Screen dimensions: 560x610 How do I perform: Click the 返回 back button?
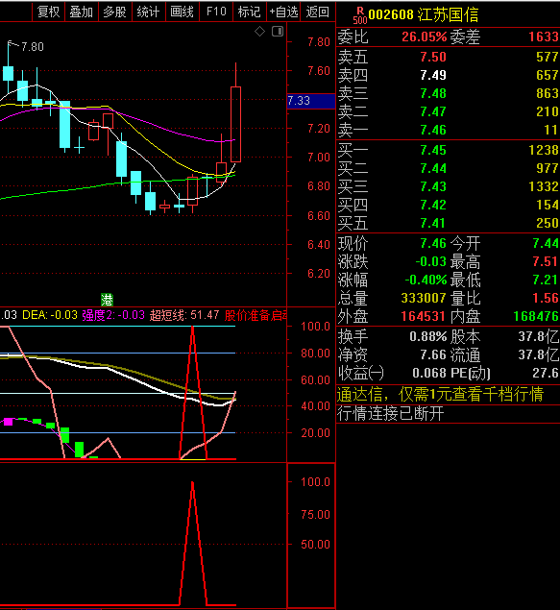point(317,12)
